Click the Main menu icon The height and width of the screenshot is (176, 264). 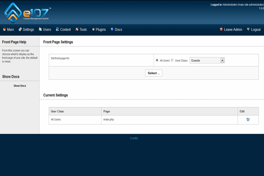[x=4, y=29]
